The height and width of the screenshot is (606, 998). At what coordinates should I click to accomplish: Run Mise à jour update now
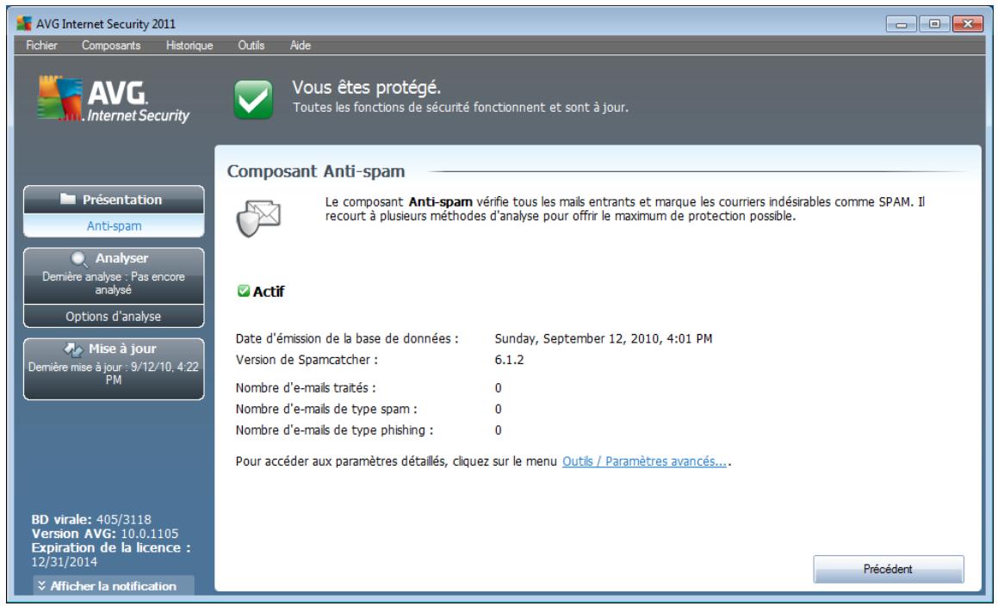114,369
